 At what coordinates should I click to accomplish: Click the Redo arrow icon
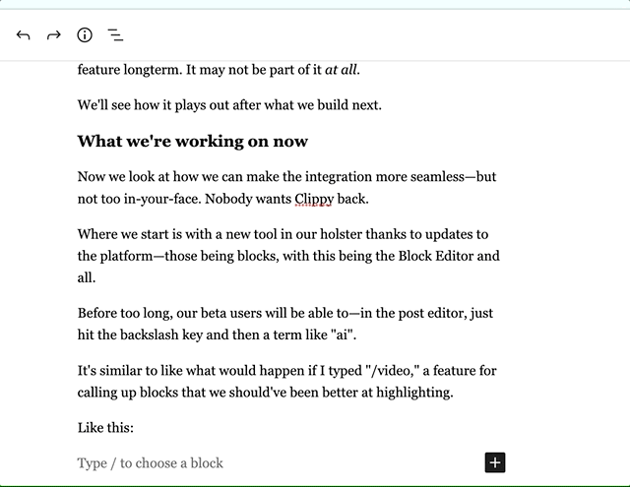54,35
